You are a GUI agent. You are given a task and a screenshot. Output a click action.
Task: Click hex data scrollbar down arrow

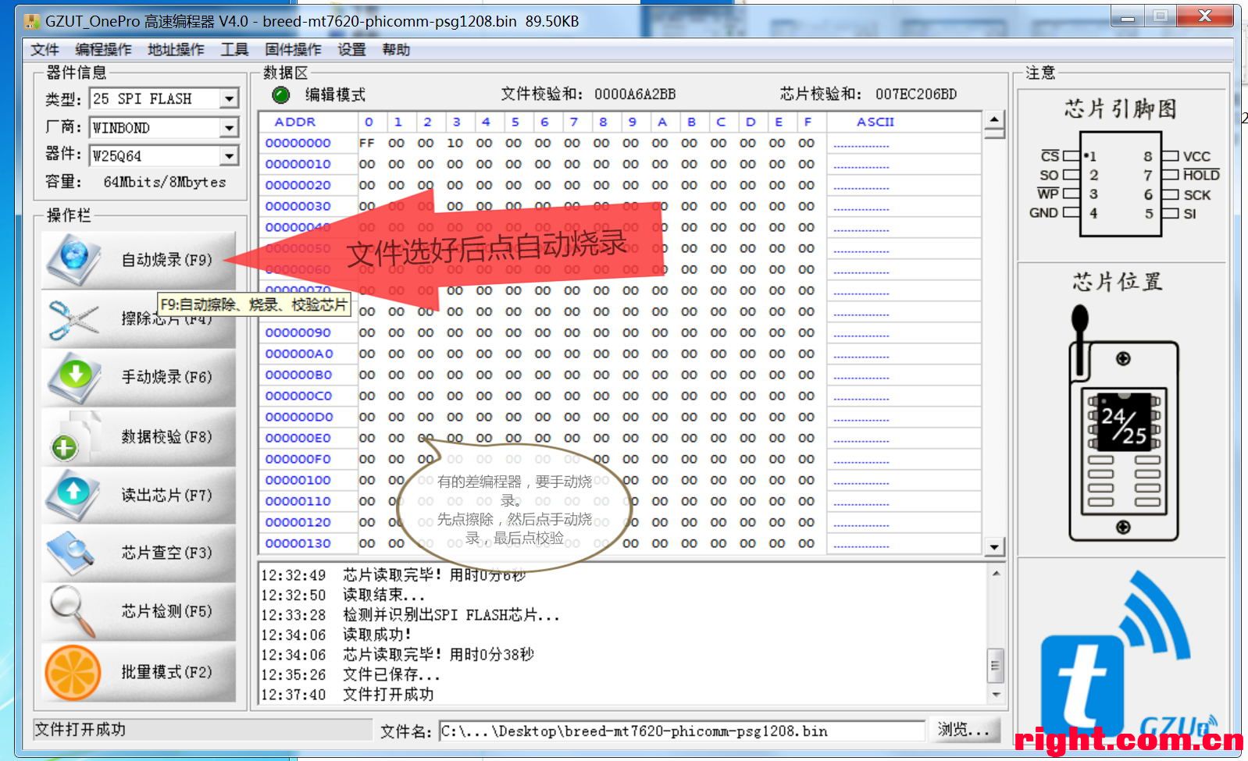click(994, 546)
